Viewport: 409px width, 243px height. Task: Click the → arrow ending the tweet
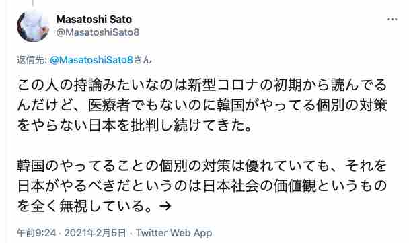tap(165, 206)
